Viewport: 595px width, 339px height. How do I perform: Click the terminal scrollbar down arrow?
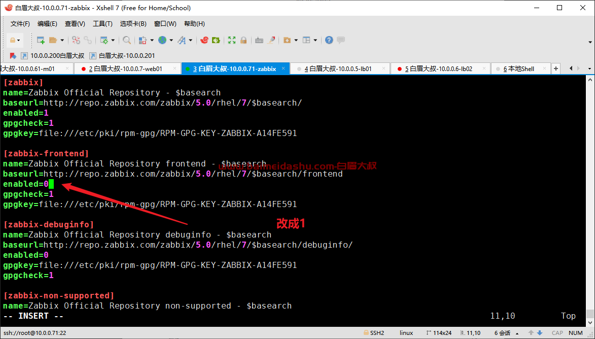(x=590, y=322)
